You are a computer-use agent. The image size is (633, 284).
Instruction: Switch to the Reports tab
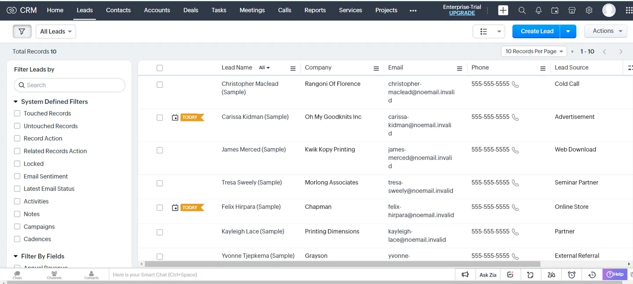point(315,10)
